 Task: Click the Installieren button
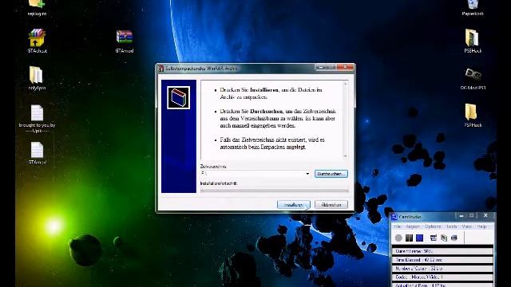(x=294, y=205)
